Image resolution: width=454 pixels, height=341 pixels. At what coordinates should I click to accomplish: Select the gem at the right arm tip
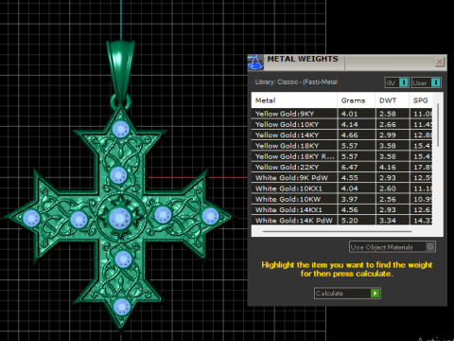(x=210, y=216)
